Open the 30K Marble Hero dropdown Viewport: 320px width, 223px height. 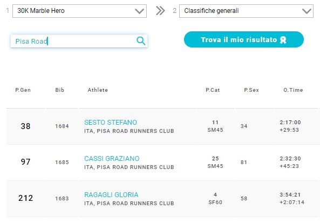[79, 11]
